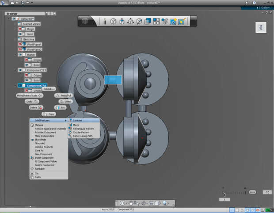Click the green graph icon in status bar

[x=269, y=210]
